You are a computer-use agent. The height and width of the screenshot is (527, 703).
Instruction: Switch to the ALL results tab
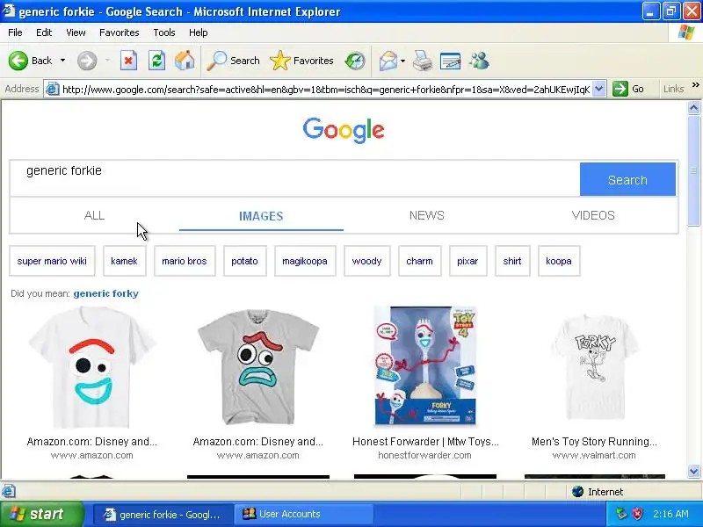[94, 215]
